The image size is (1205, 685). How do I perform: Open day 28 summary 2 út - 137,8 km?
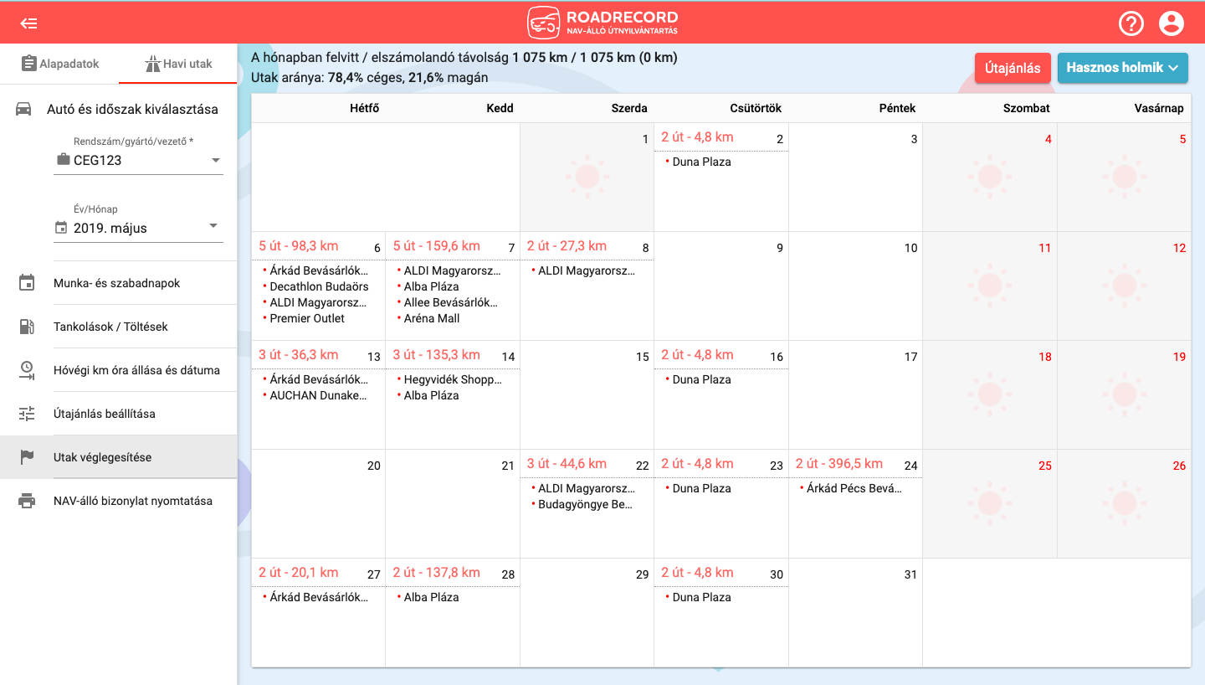coord(437,573)
